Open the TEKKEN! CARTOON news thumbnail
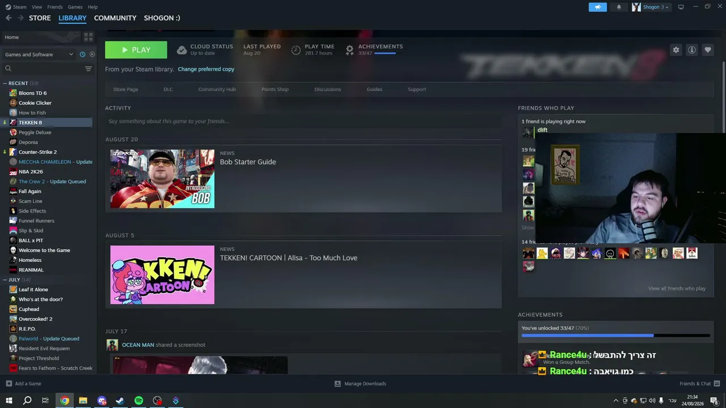The image size is (726, 408). point(162,275)
